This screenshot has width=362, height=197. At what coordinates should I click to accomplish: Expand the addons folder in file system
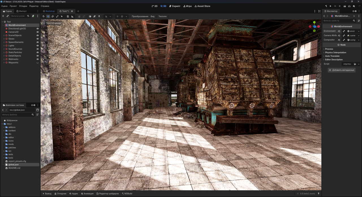pyautogui.click(x=4, y=127)
